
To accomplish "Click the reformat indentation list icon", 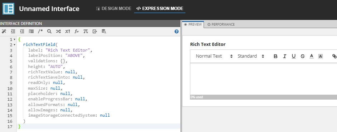I will (31, 31).
